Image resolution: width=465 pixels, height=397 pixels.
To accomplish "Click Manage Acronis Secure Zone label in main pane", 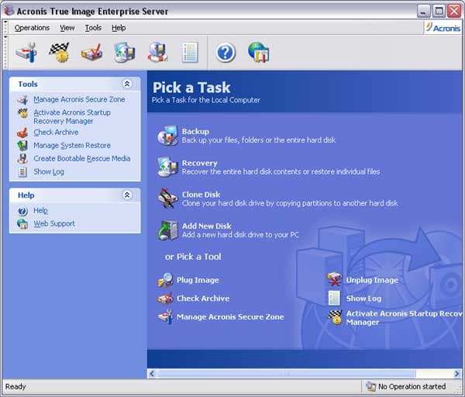I will click(x=230, y=317).
